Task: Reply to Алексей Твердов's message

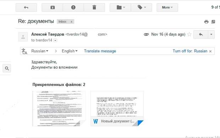Action: 200,34
